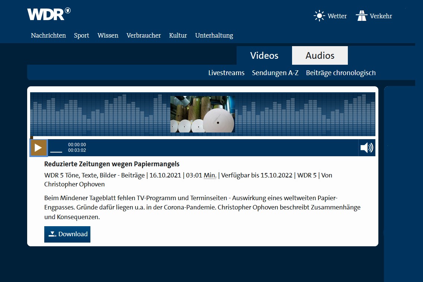Viewport: 423px width, 282px height.
Task: Select Wissen in the navigation bar
Action: coord(108,35)
